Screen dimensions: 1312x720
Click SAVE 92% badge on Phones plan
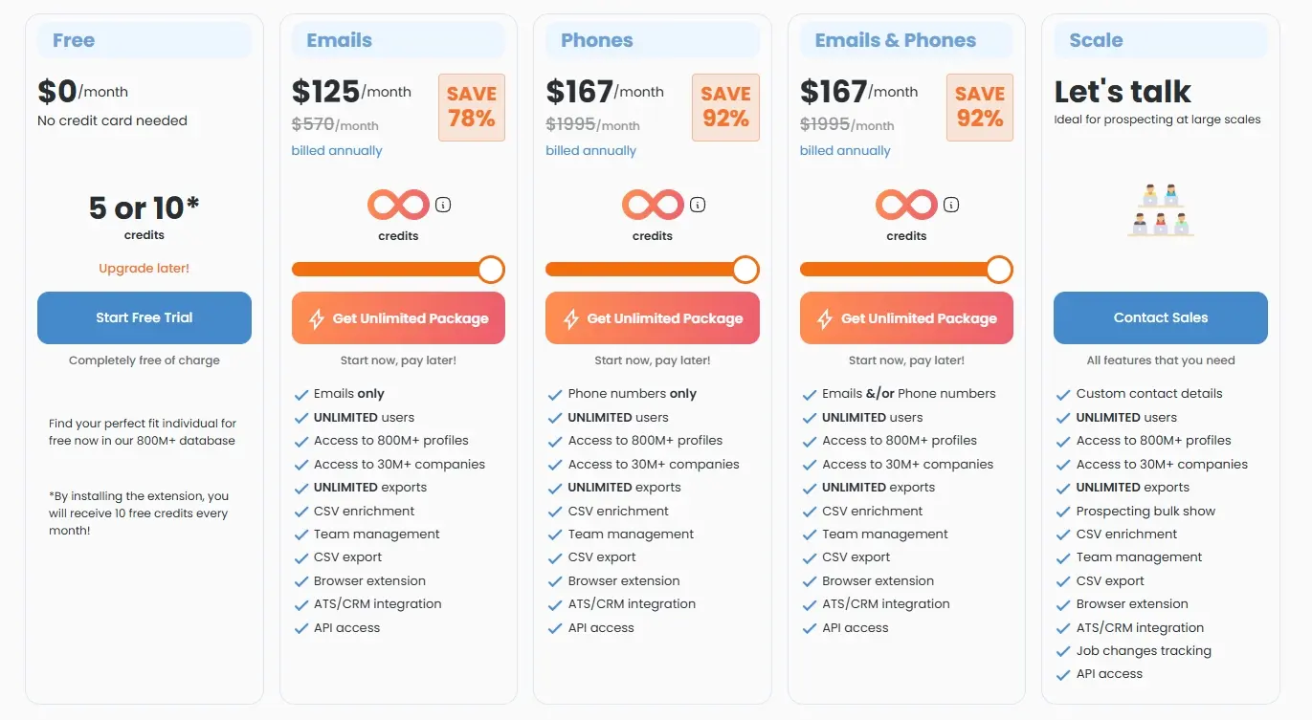tap(725, 107)
